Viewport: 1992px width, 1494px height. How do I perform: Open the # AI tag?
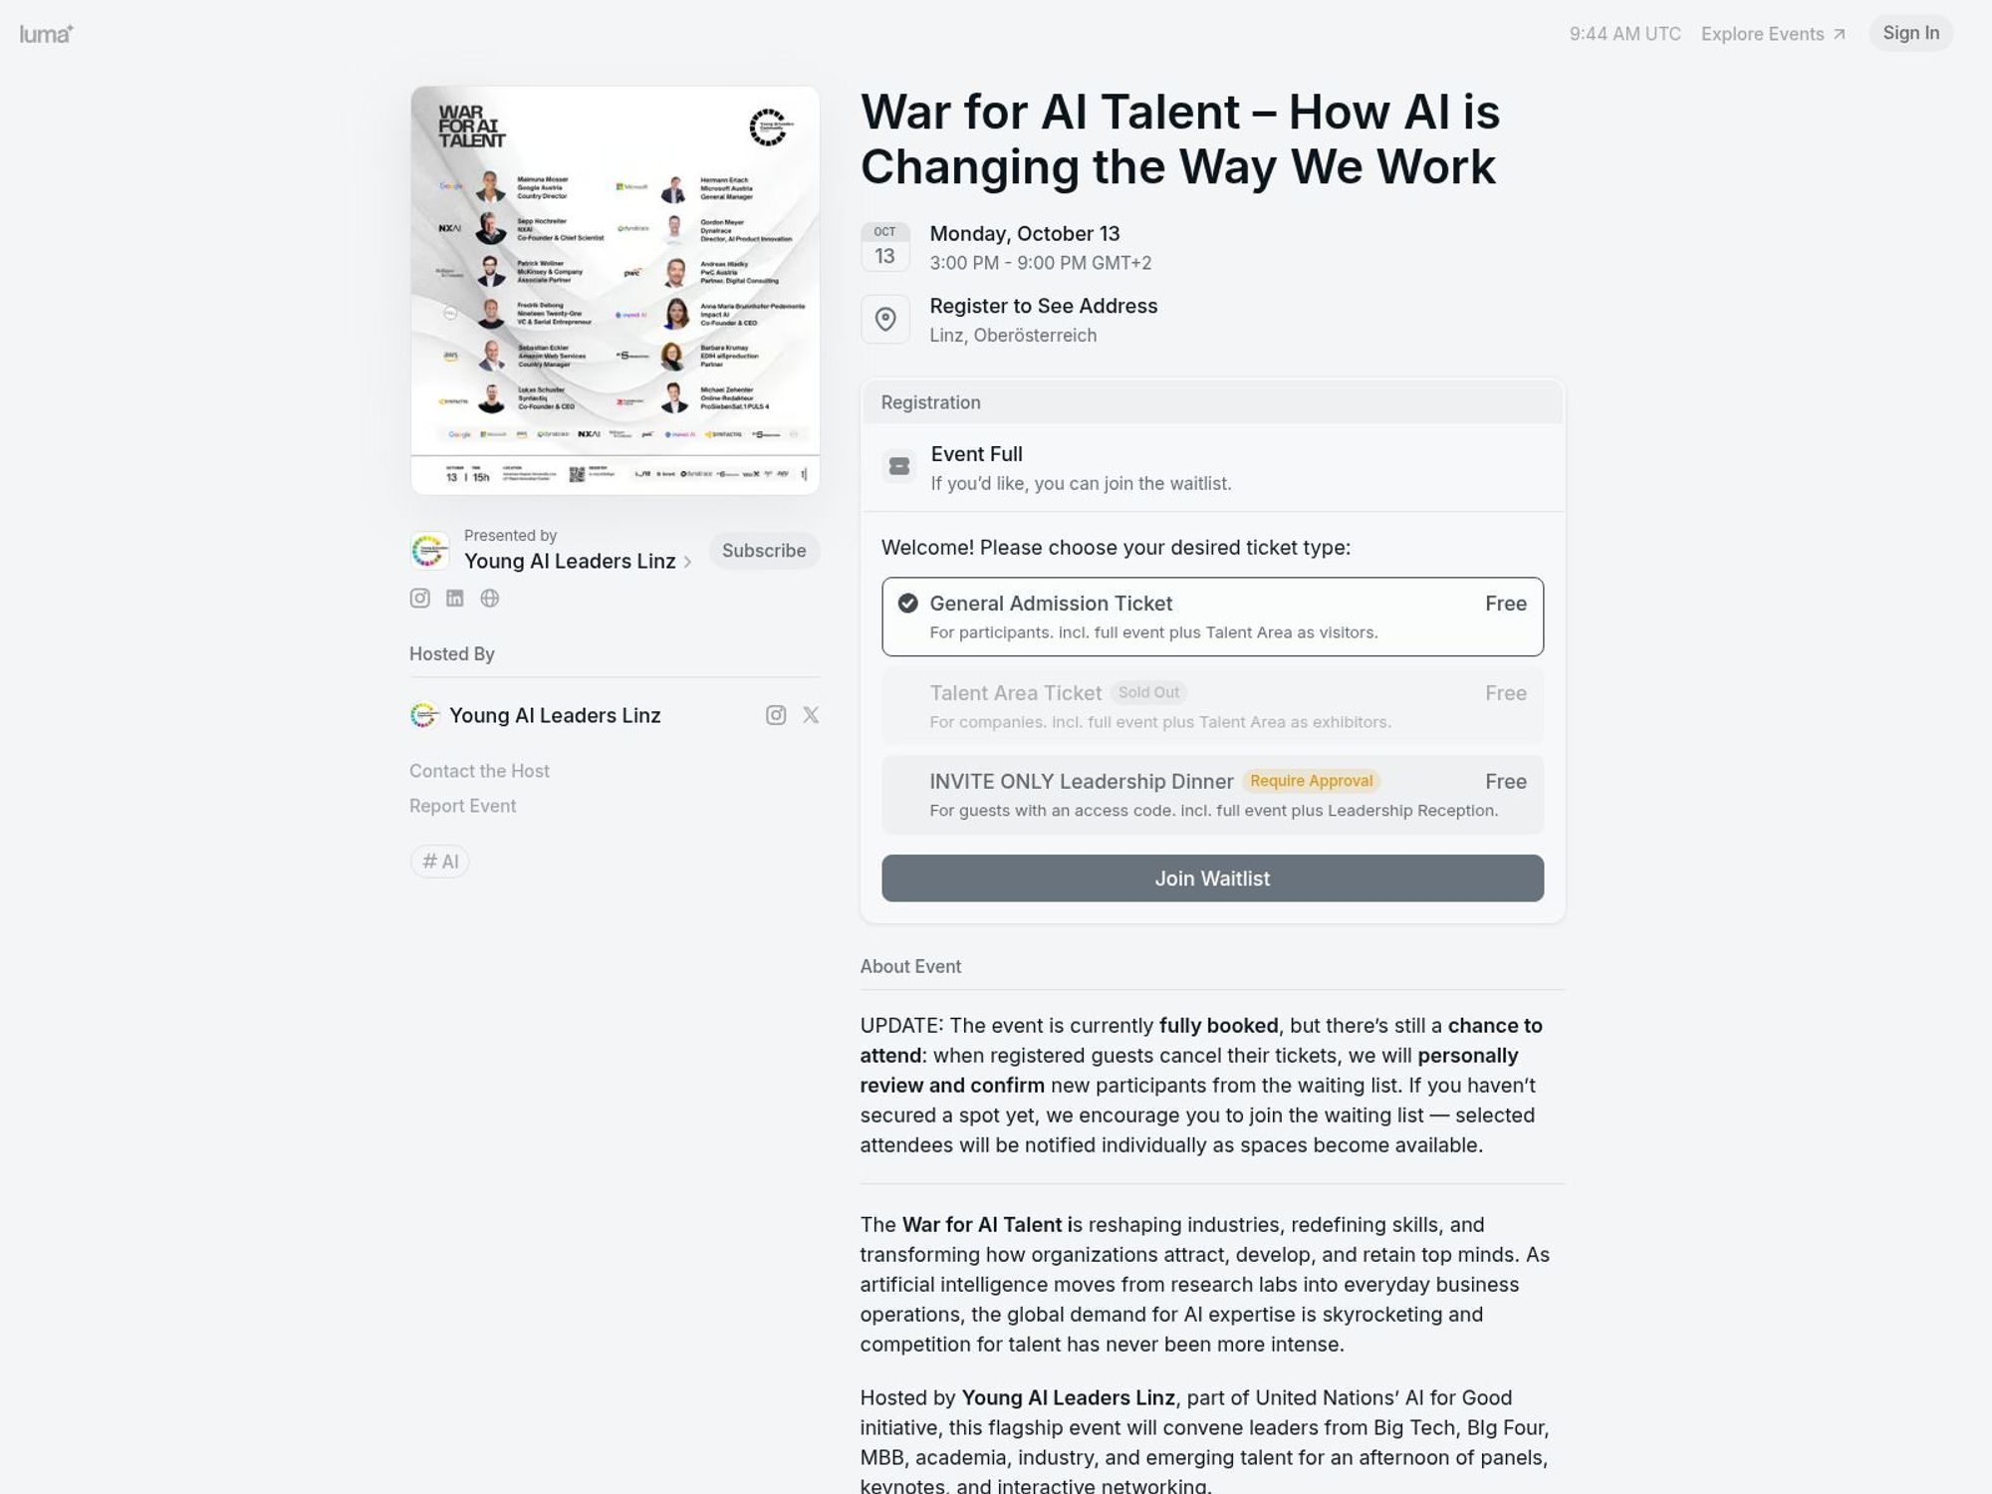pos(439,862)
